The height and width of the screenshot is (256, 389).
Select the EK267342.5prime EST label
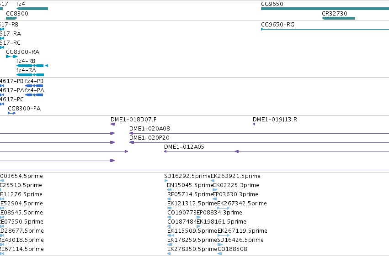point(242,204)
